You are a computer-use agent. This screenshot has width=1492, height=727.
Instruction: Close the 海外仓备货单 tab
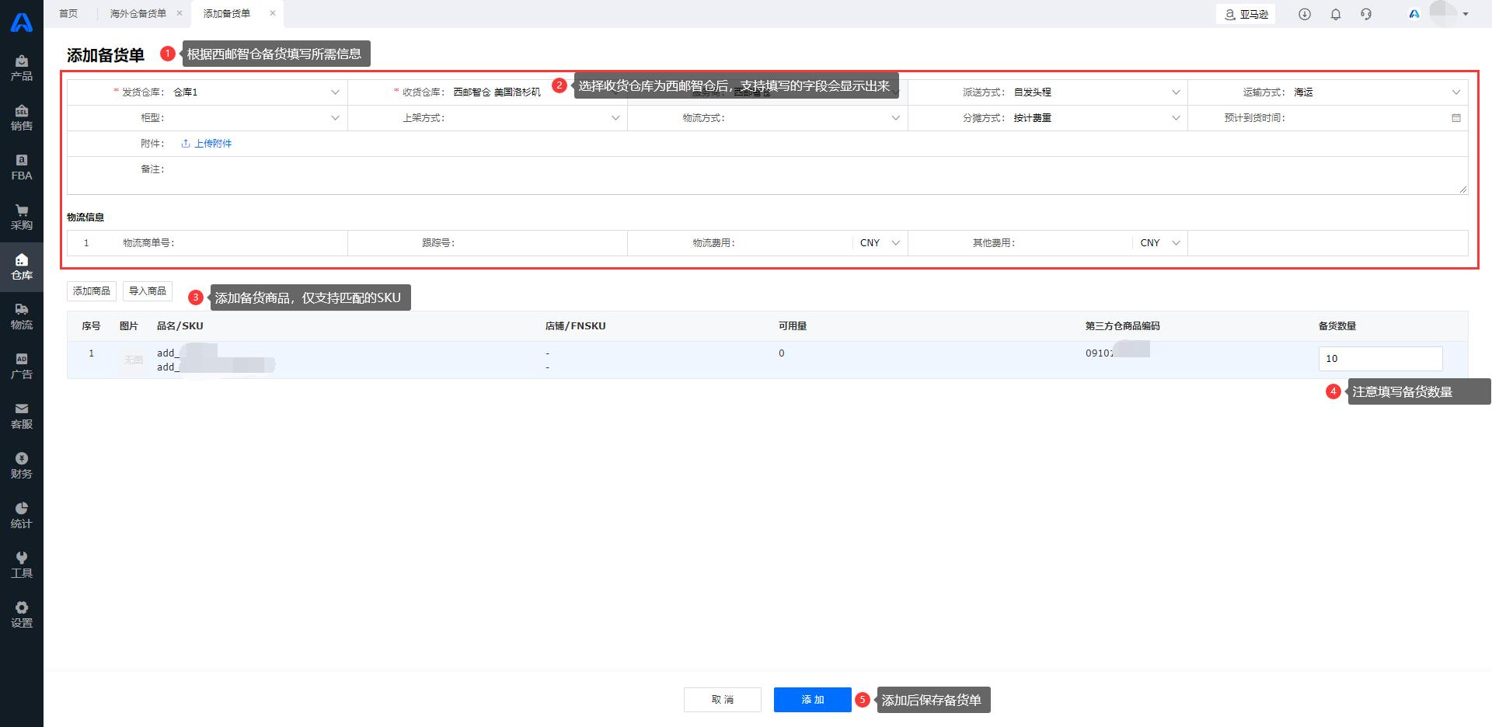[x=180, y=13]
